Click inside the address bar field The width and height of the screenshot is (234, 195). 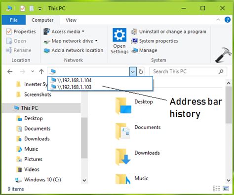tap(88, 71)
